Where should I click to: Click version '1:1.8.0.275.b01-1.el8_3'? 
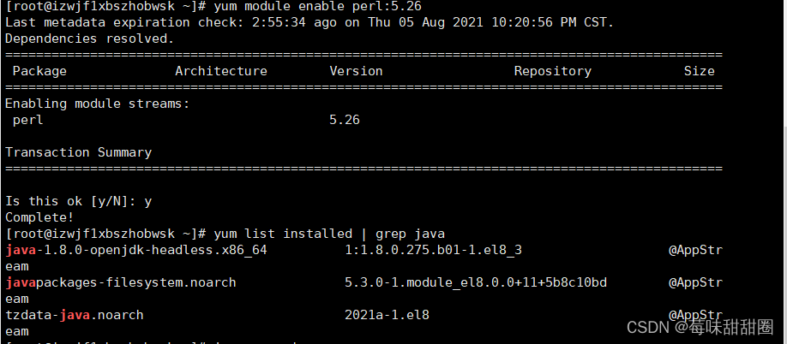pos(433,250)
